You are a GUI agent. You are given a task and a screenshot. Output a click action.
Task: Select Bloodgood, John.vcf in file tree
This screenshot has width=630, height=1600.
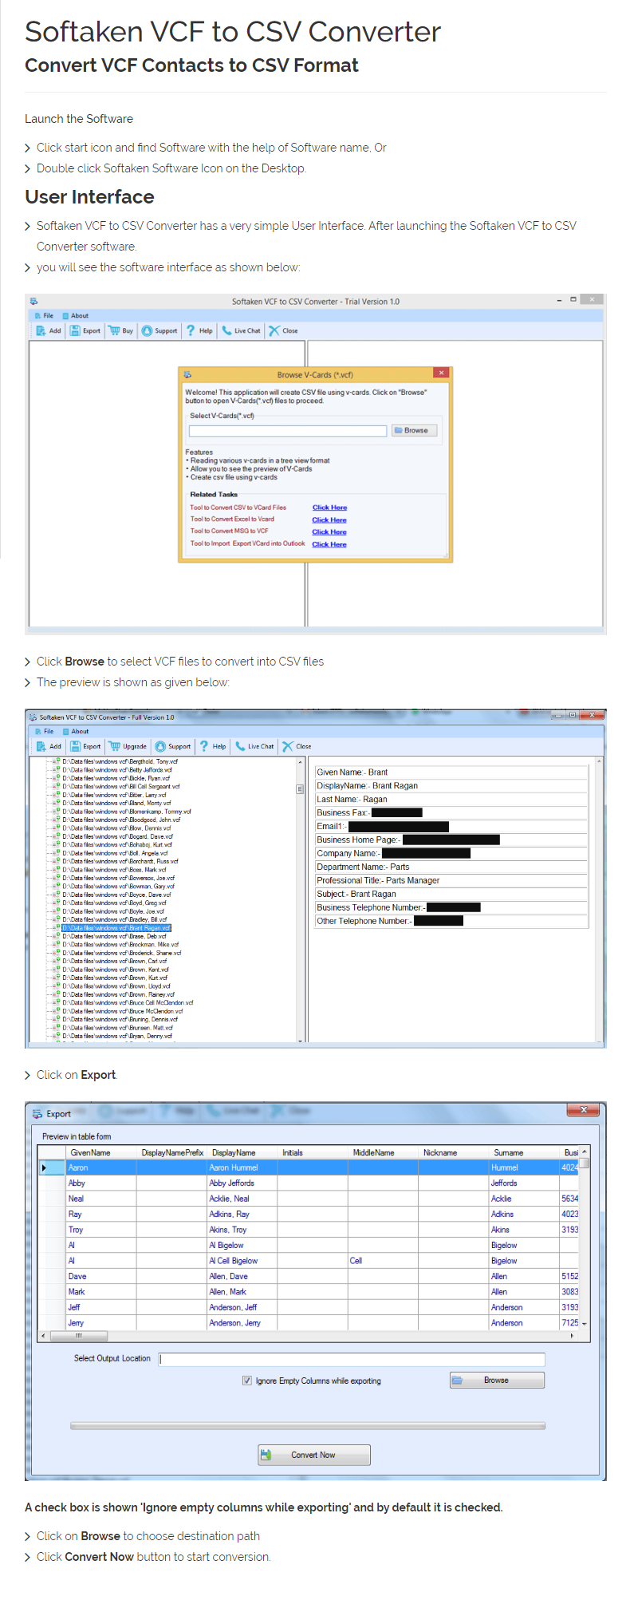coord(121,820)
